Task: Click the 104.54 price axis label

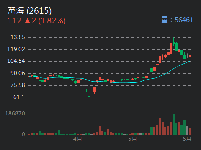Action: 16,61
